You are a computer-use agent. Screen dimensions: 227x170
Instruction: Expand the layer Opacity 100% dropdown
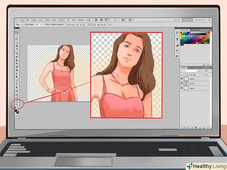coord(210,71)
